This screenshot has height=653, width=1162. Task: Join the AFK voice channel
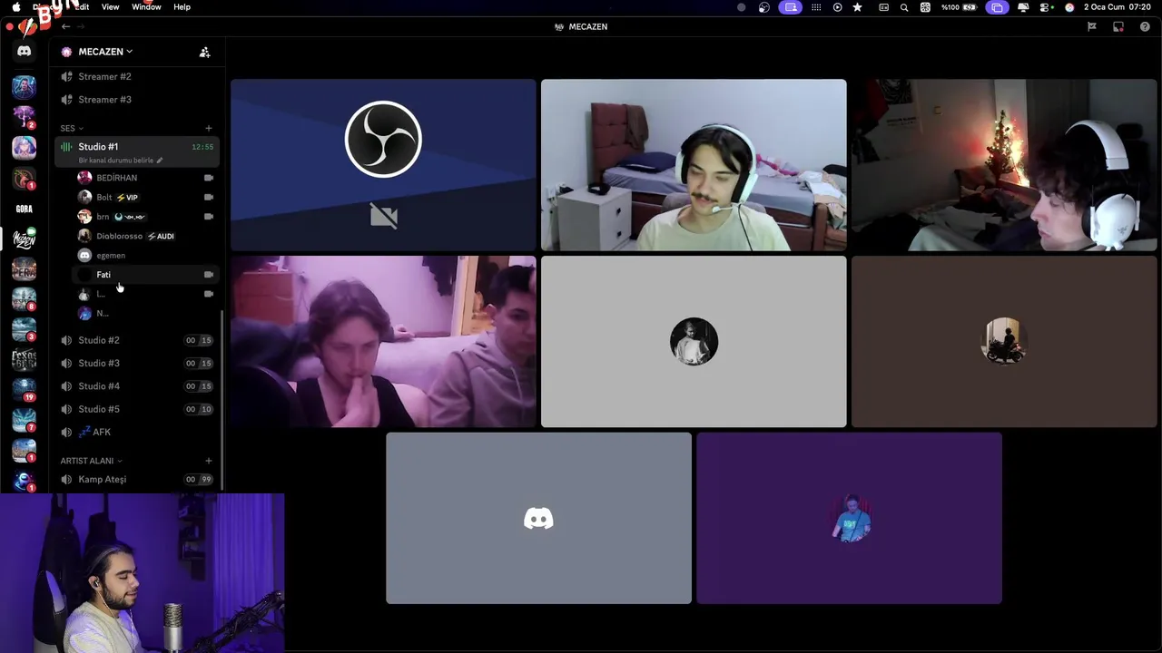pyautogui.click(x=136, y=433)
